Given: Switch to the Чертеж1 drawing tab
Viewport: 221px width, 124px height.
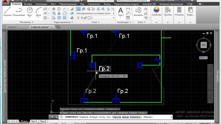Looking at the screenshot, I should pos(12,27).
